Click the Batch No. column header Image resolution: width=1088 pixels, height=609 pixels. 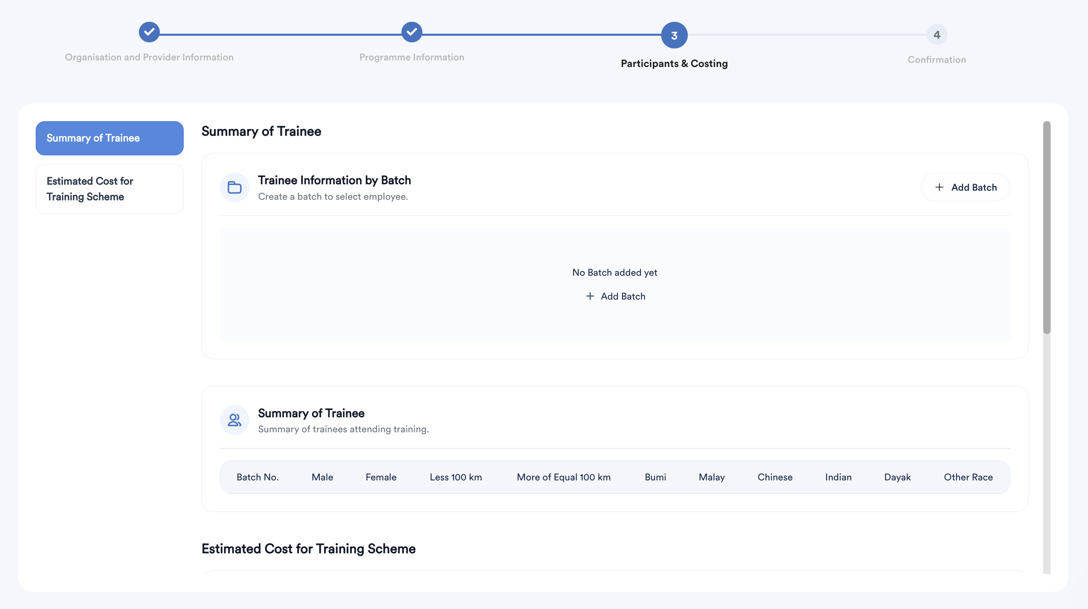[x=257, y=477]
